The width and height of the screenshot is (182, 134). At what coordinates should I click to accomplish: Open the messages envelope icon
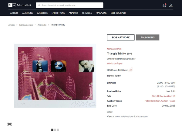(164, 5)
